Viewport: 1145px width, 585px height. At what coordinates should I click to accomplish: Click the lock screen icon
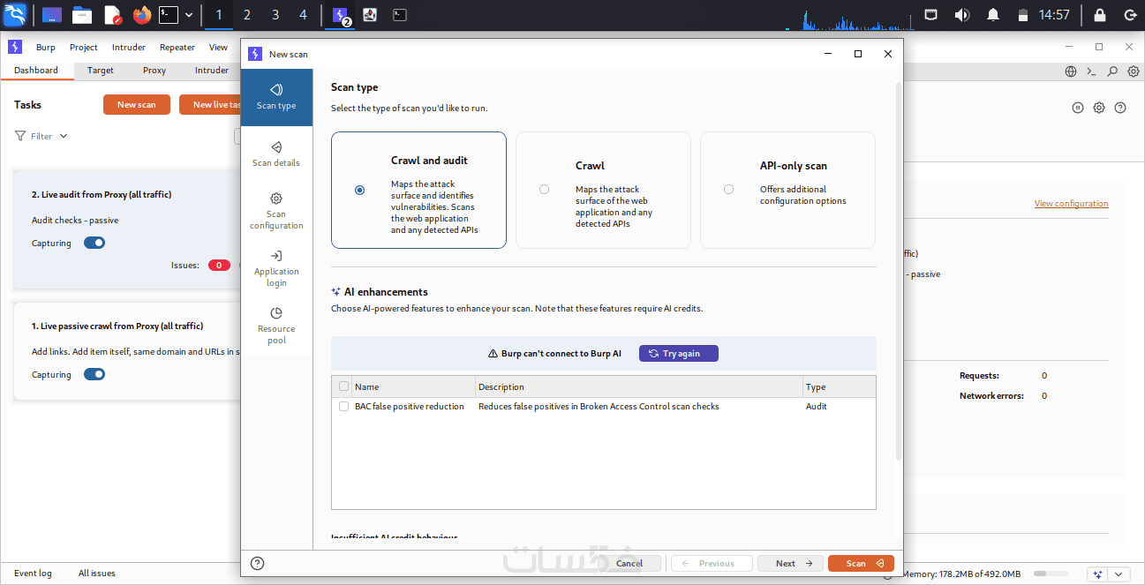(x=1099, y=15)
